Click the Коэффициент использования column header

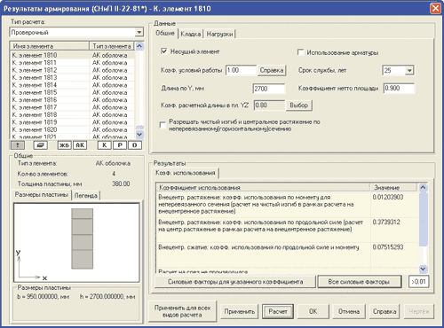(263, 187)
